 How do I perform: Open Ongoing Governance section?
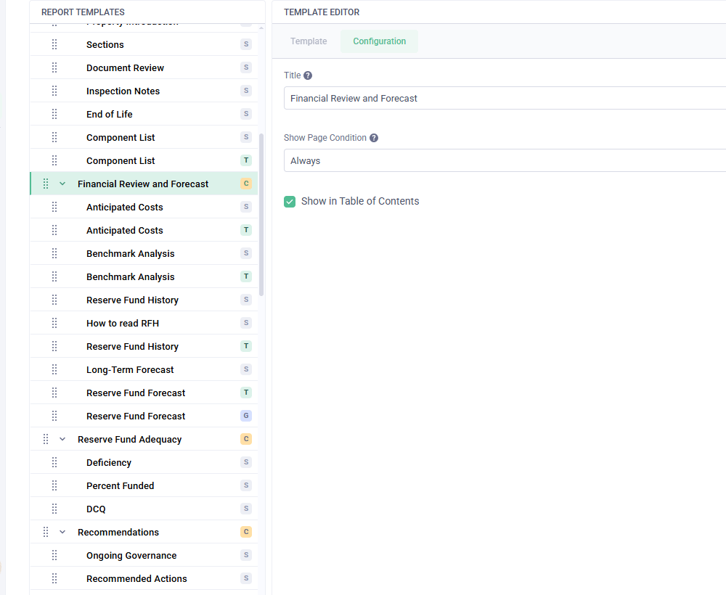click(x=144, y=555)
